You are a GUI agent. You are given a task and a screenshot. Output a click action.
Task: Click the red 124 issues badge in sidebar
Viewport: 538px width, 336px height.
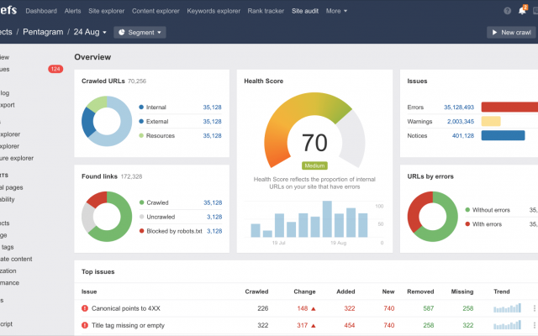(x=55, y=69)
